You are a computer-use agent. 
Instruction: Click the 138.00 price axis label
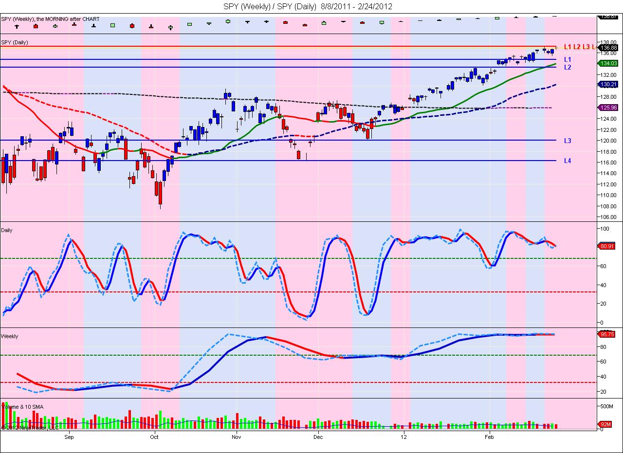(609, 42)
